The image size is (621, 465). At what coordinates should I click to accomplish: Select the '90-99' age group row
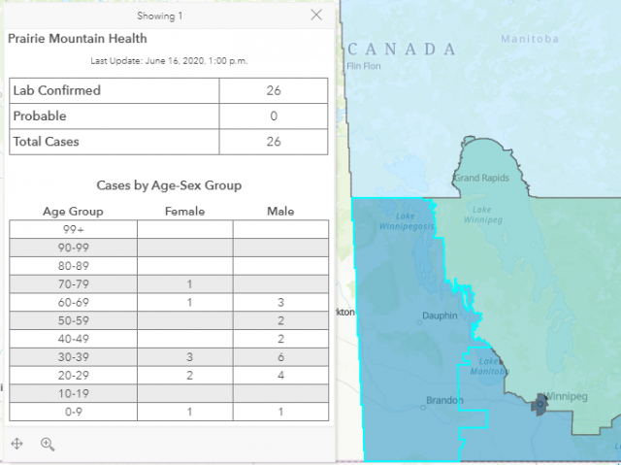point(169,248)
